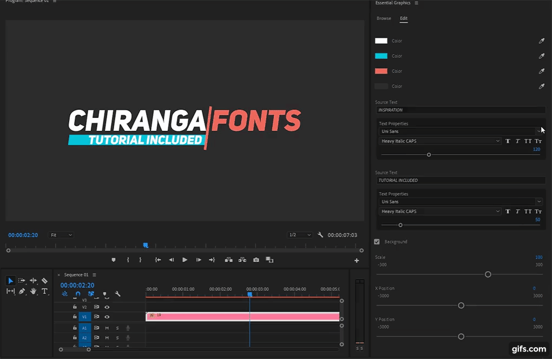
Task: Pick the dark gray color with its eyedropper
Action: click(541, 86)
